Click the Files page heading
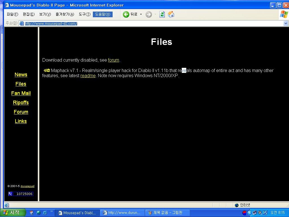This screenshot has width=289, height=217. (161, 42)
